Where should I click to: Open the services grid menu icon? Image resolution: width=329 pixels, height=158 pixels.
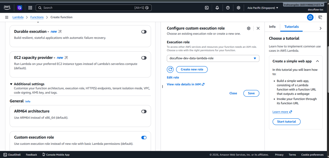[x=30, y=8]
